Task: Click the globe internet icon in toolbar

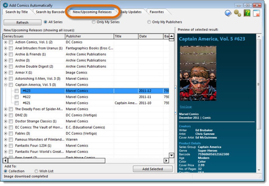Action: pyautogui.click(x=229, y=13)
